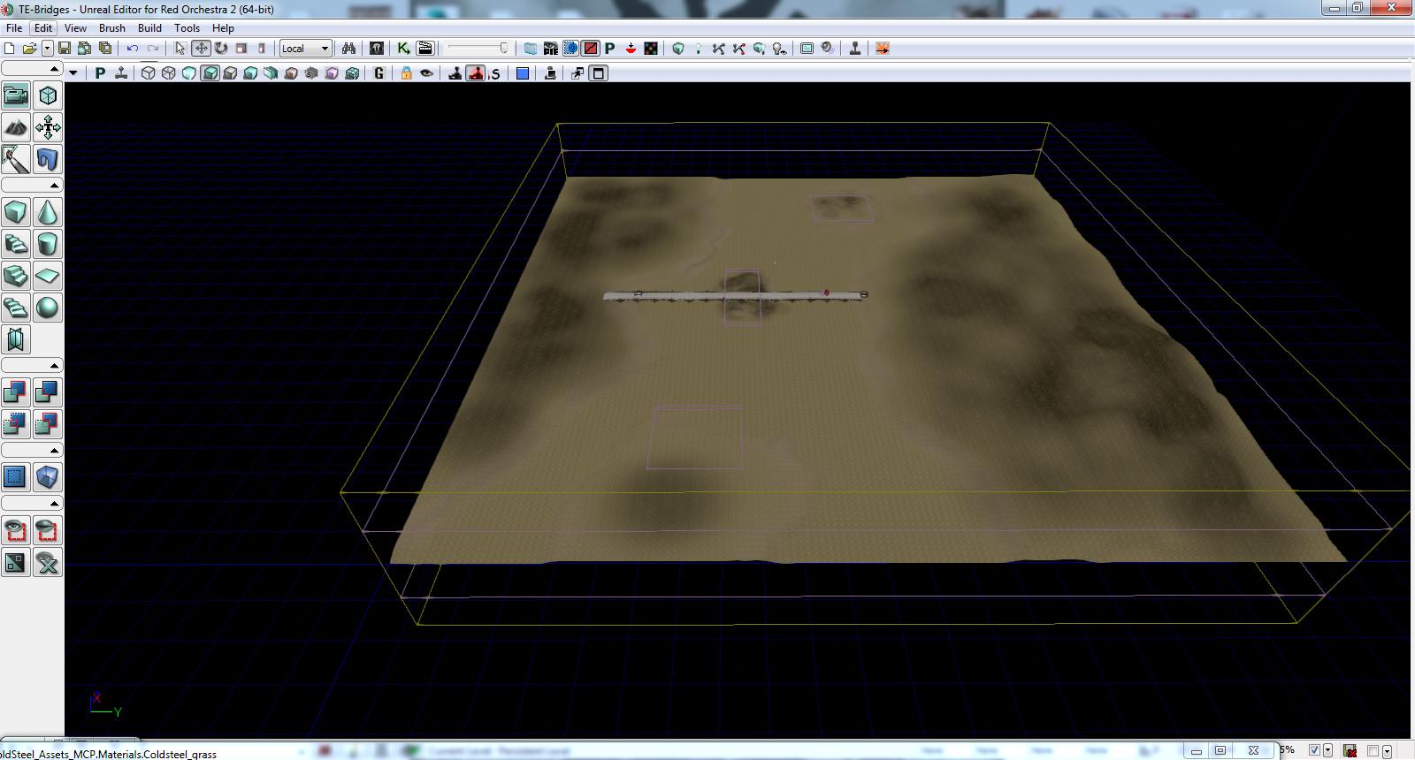Adjust the camera speed slider
The image size is (1415, 760).
[478, 49]
